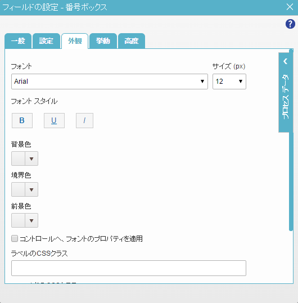Select the 外観 tab
The image size is (298, 303).
[75, 41]
